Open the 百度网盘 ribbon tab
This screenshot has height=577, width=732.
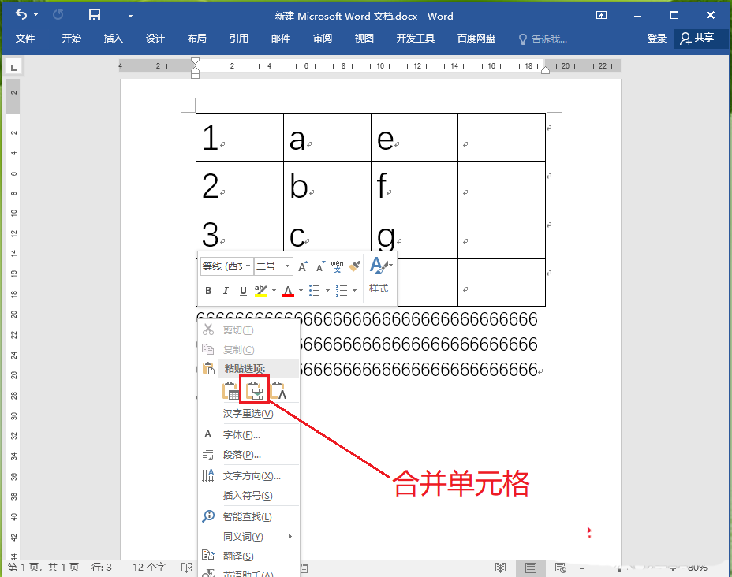(x=476, y=39)
